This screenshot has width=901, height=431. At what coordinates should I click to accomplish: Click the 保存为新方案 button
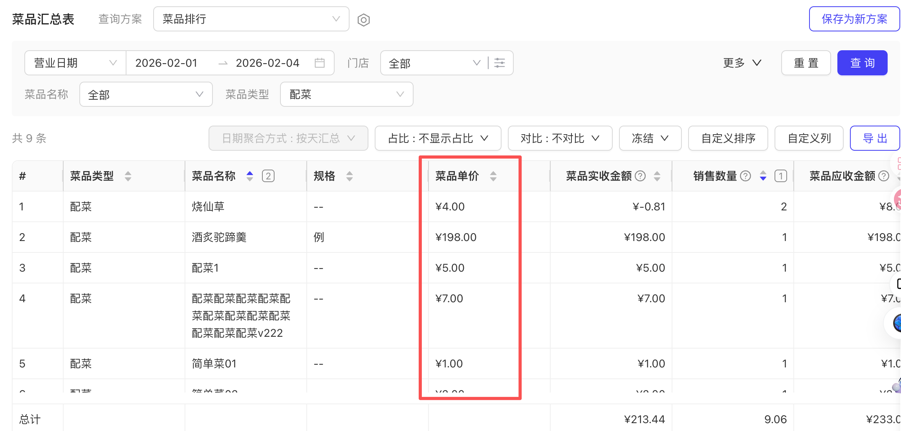tap(854, 19)
